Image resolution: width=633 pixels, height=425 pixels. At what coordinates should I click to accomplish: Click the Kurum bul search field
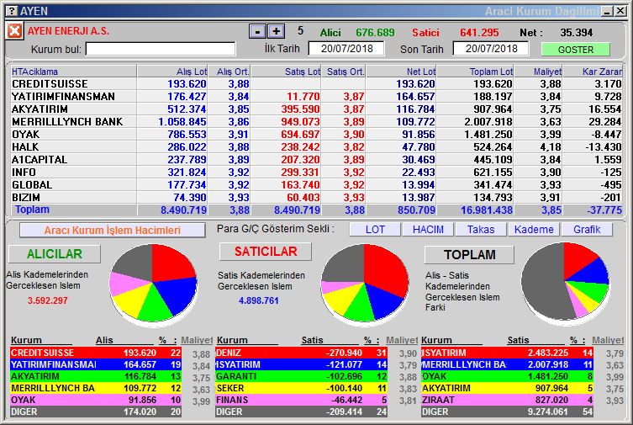click(161, 50)
